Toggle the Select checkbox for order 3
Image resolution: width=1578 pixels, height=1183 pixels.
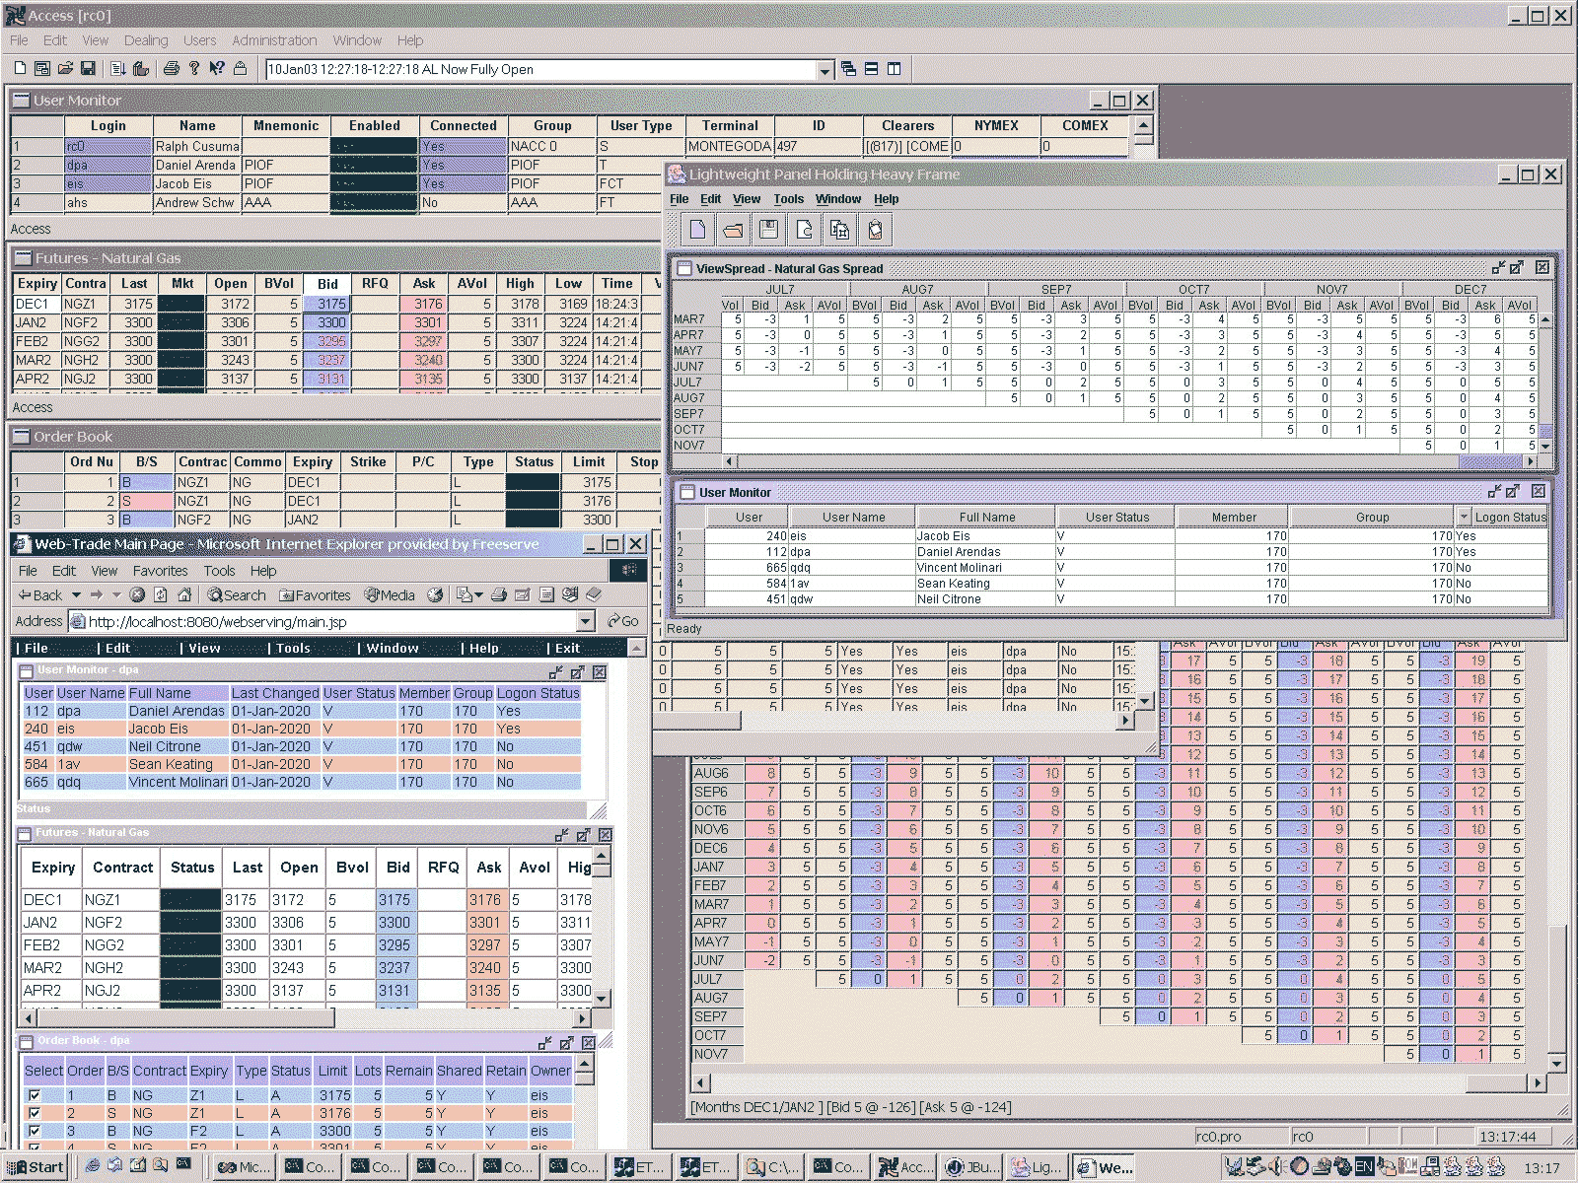(x=35, y=1131)
